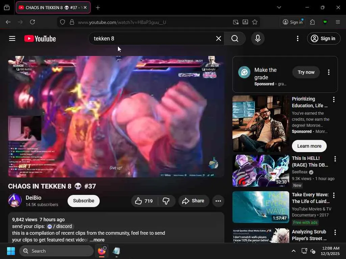Expand the list all tabs chevron
The image size is (346, 259).
click(x=279, y=7)
